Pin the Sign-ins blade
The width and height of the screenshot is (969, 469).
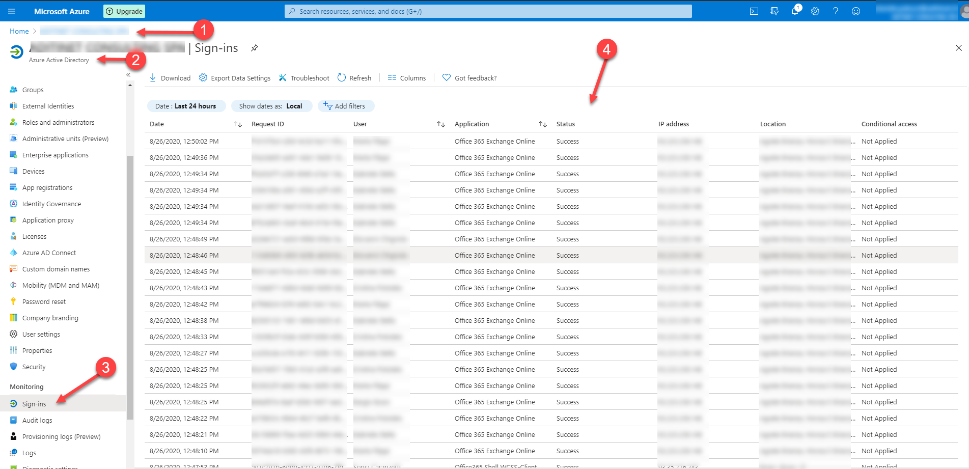(254, 48)
